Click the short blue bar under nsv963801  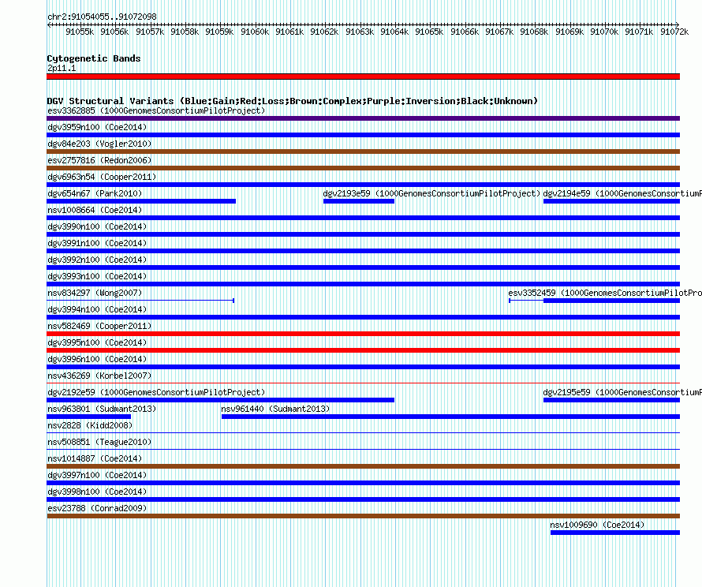tap(88, 417)
